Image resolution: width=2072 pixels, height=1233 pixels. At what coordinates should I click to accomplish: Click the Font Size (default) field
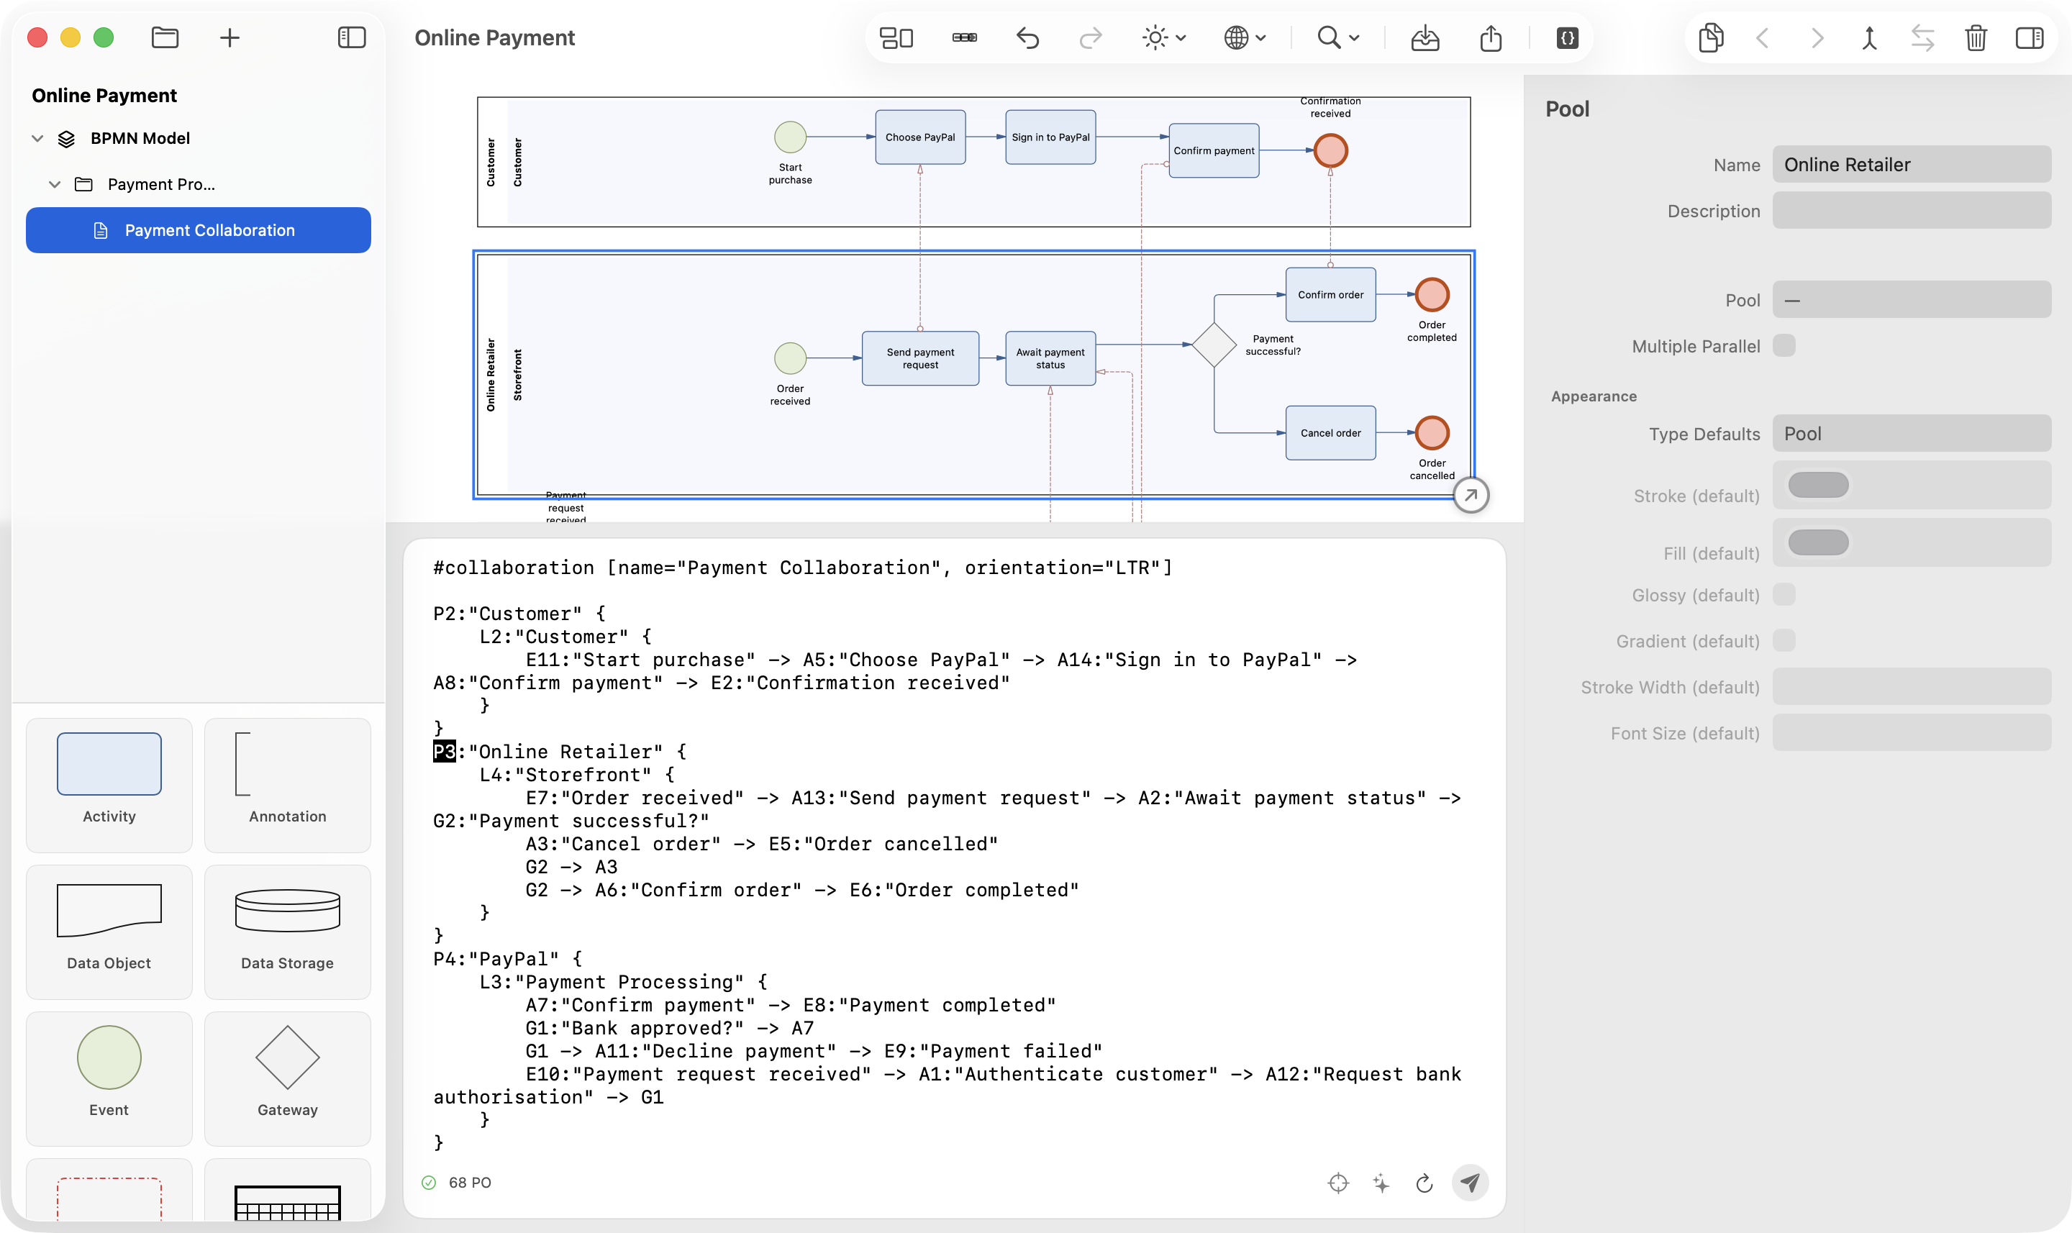tap(1911, 733)
